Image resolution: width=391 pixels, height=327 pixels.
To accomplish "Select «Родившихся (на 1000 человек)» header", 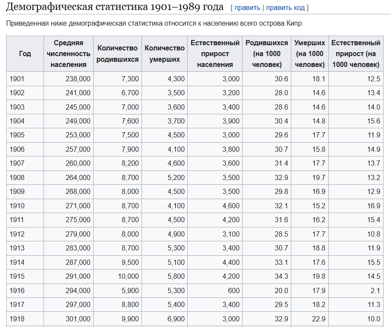I will [x=266, y=53].
